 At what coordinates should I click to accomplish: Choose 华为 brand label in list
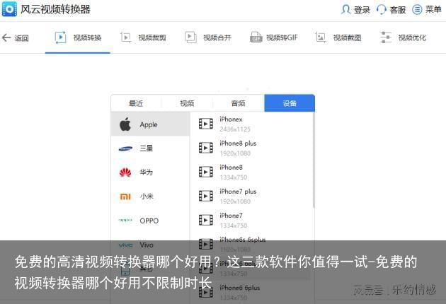pos(147,173)
